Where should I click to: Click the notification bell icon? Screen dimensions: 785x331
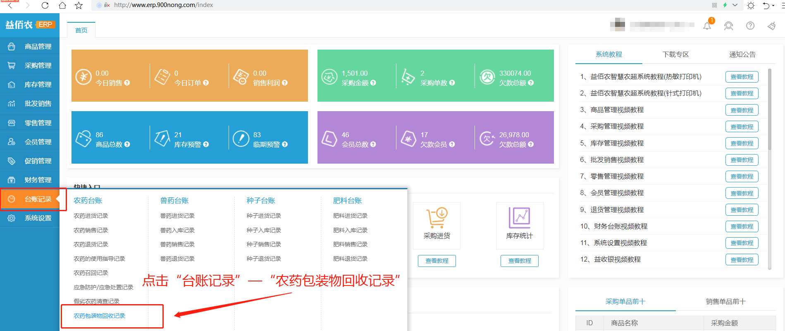click(707, 26)
